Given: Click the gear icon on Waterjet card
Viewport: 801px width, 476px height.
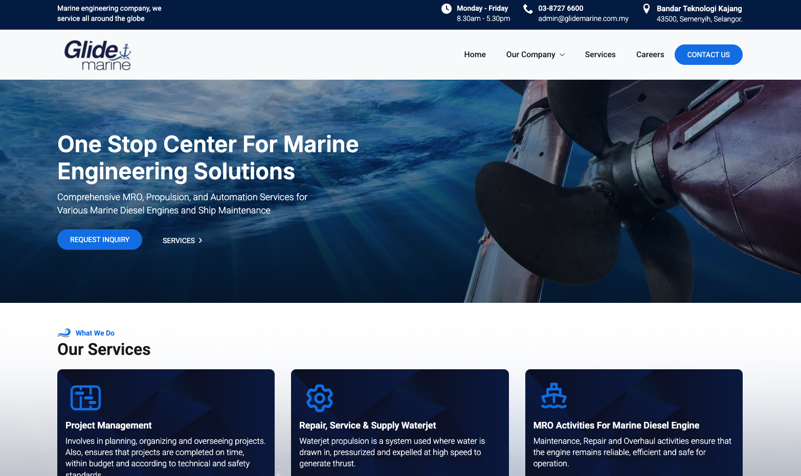Looking at the screenshot, I should click(x=320, y=398).
